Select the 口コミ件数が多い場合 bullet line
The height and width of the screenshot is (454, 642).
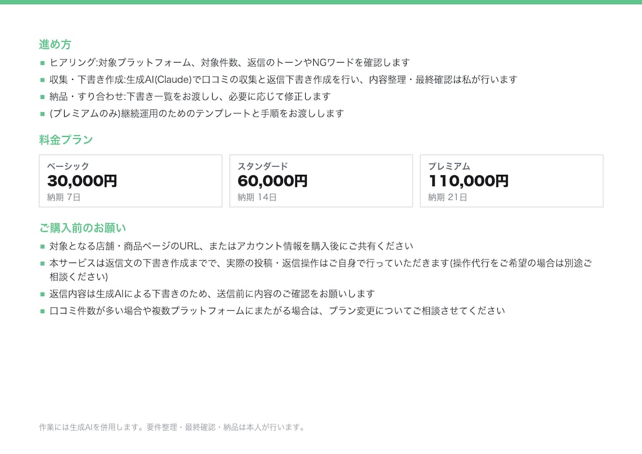point(277,310)
